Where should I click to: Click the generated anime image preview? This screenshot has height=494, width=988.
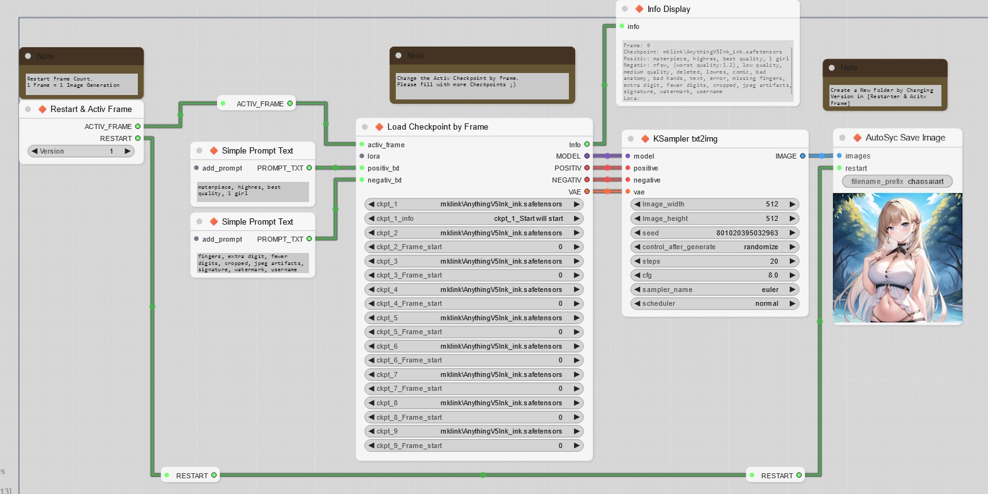click(897, 258)
